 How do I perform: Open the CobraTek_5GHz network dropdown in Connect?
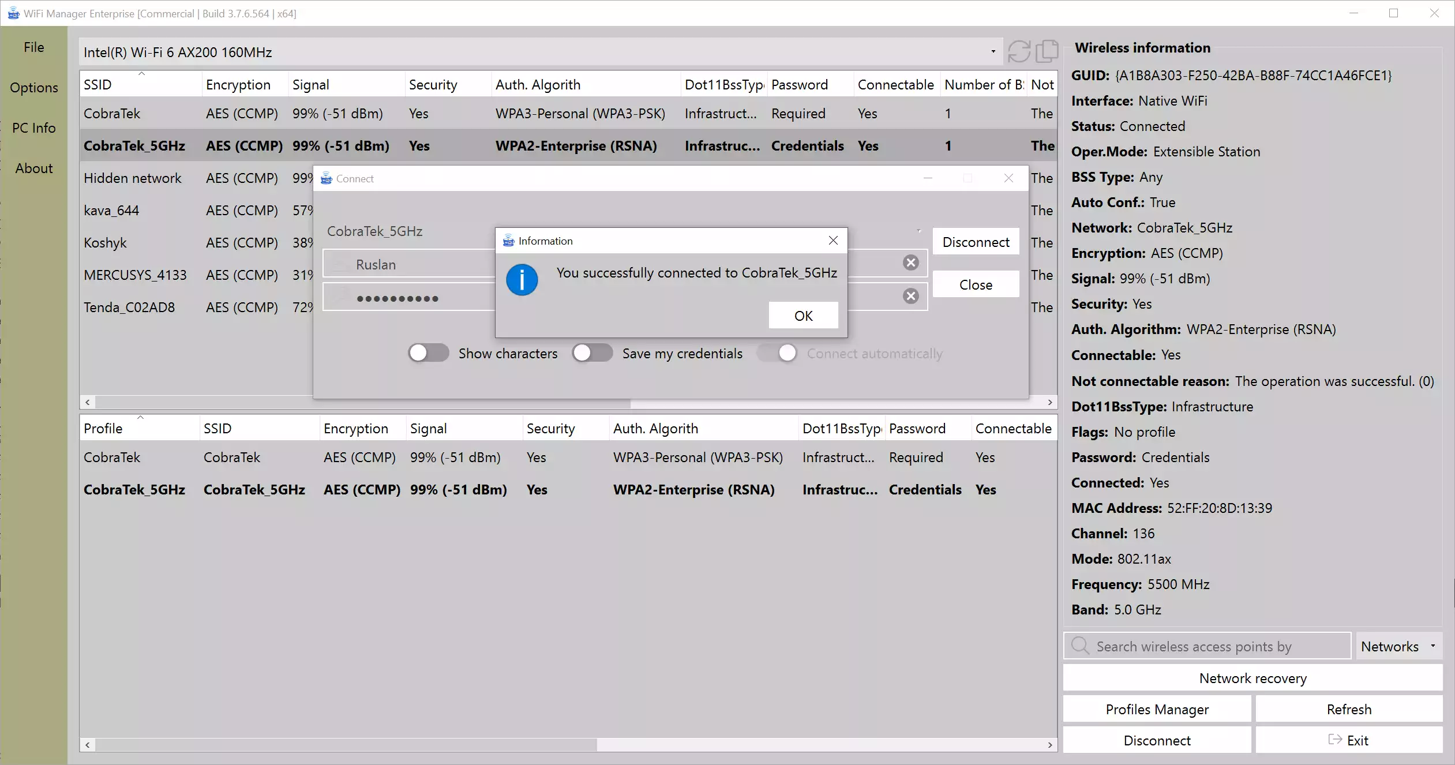click(918, 231)
